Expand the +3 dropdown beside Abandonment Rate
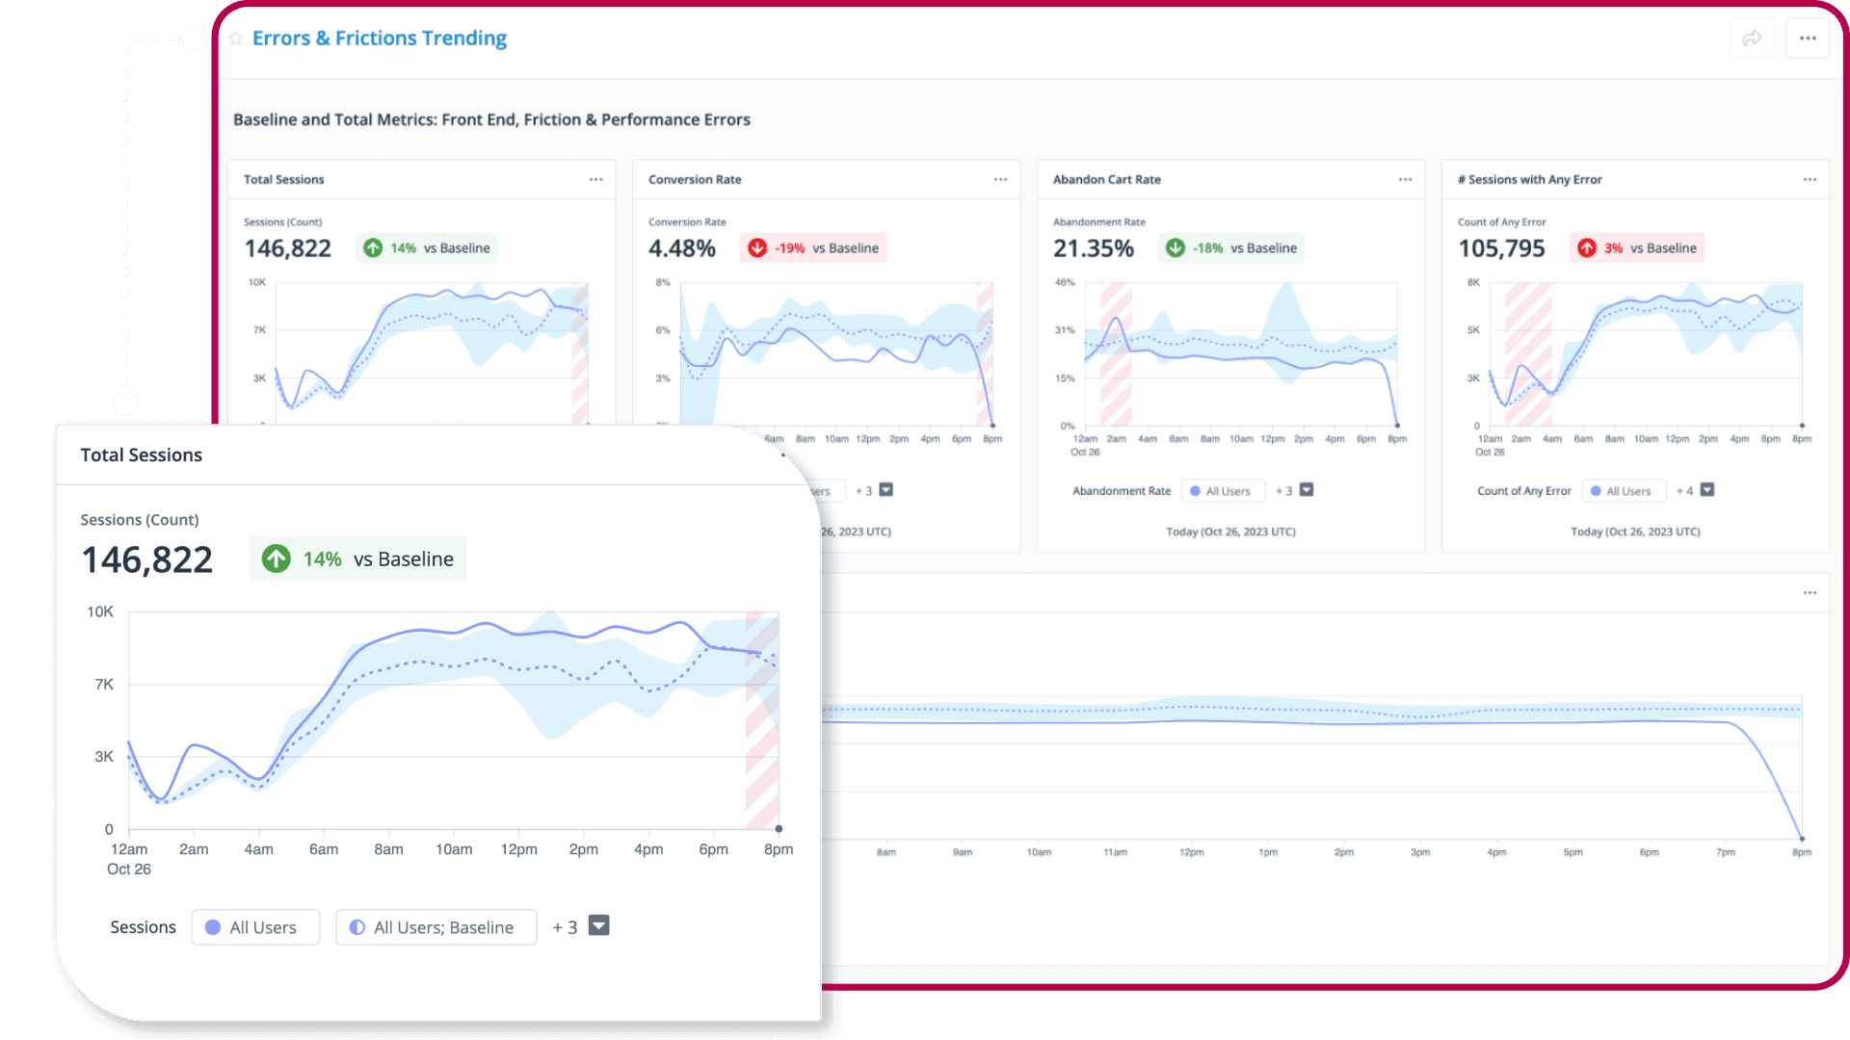 point(1307,490)
